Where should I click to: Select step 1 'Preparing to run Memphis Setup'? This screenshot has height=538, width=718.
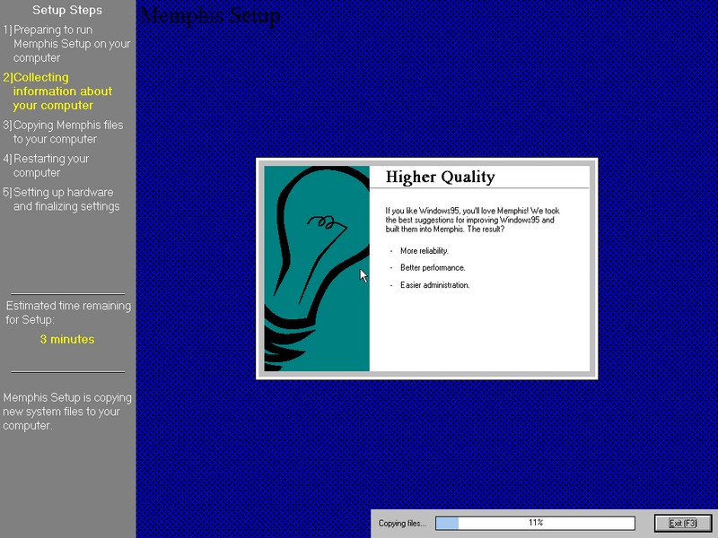point(66,44)
